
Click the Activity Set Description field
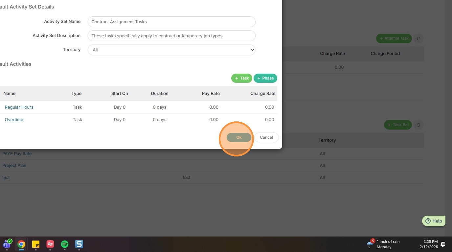[171, 36]
